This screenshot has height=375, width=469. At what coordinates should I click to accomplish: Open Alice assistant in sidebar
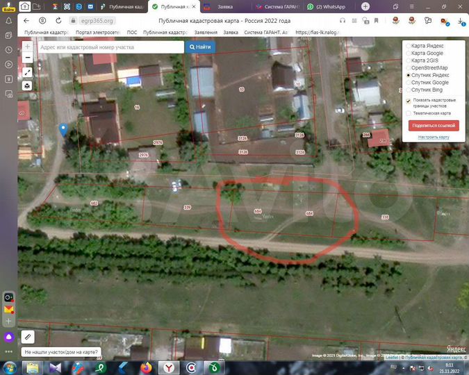8,337
